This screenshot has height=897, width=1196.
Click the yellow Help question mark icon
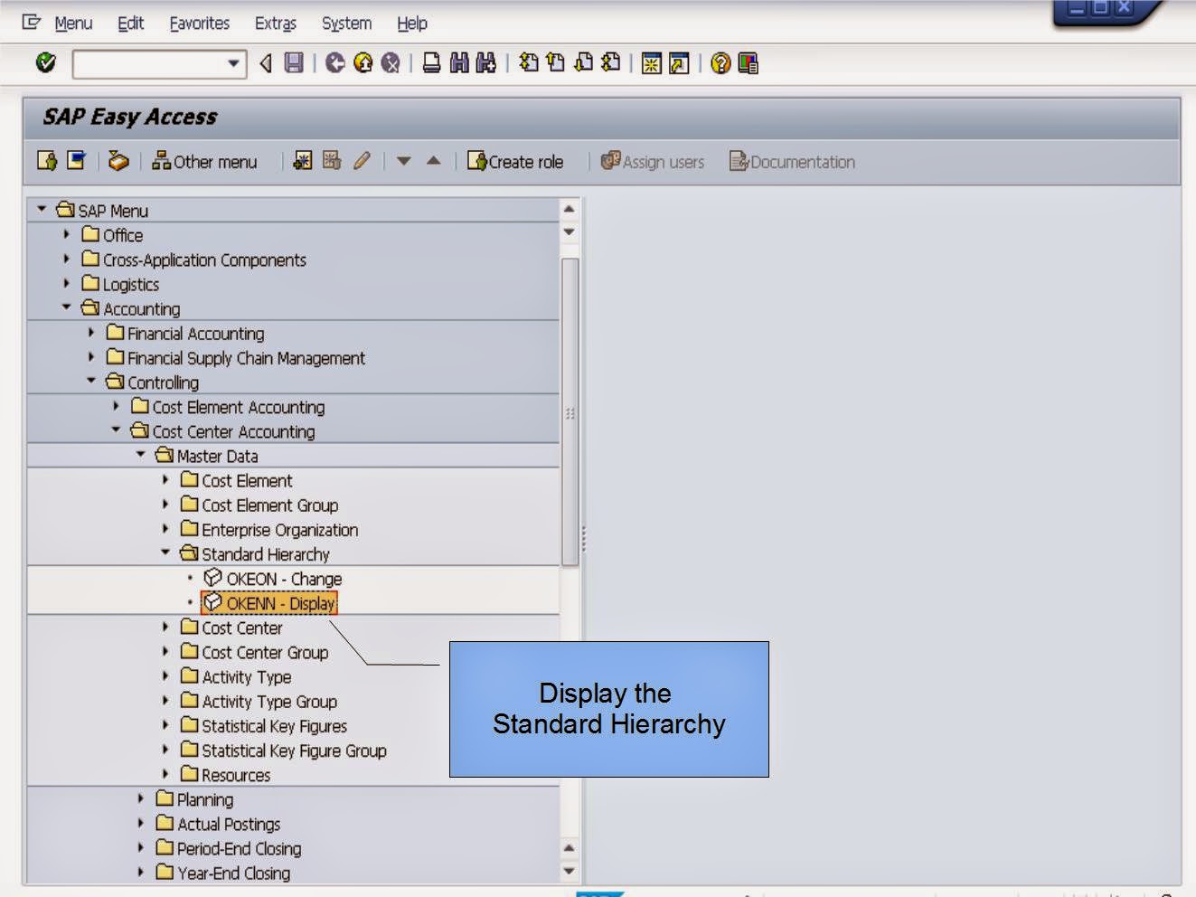click(x=720, y=63)
